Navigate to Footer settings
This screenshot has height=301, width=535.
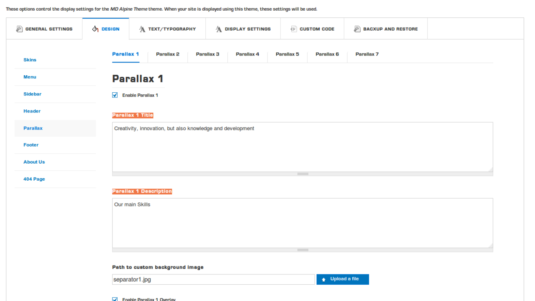[x=31, y=145]
